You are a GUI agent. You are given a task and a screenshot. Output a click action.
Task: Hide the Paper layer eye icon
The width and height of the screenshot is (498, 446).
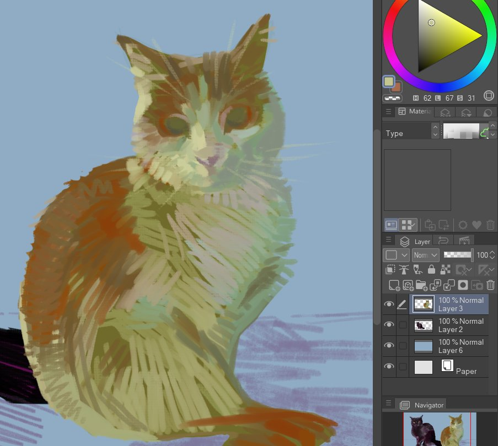point(389,366)
